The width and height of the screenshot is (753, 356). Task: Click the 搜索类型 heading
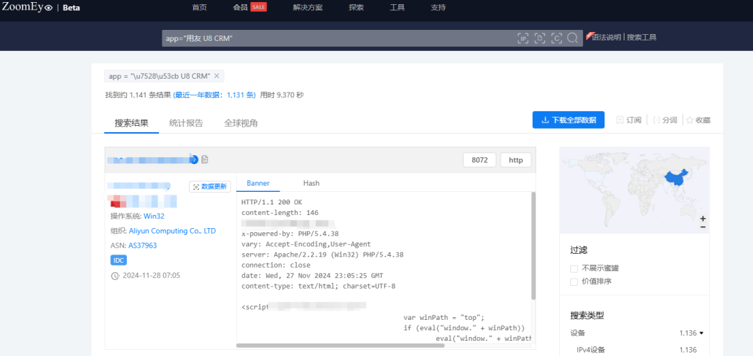(x=587, y=315)
